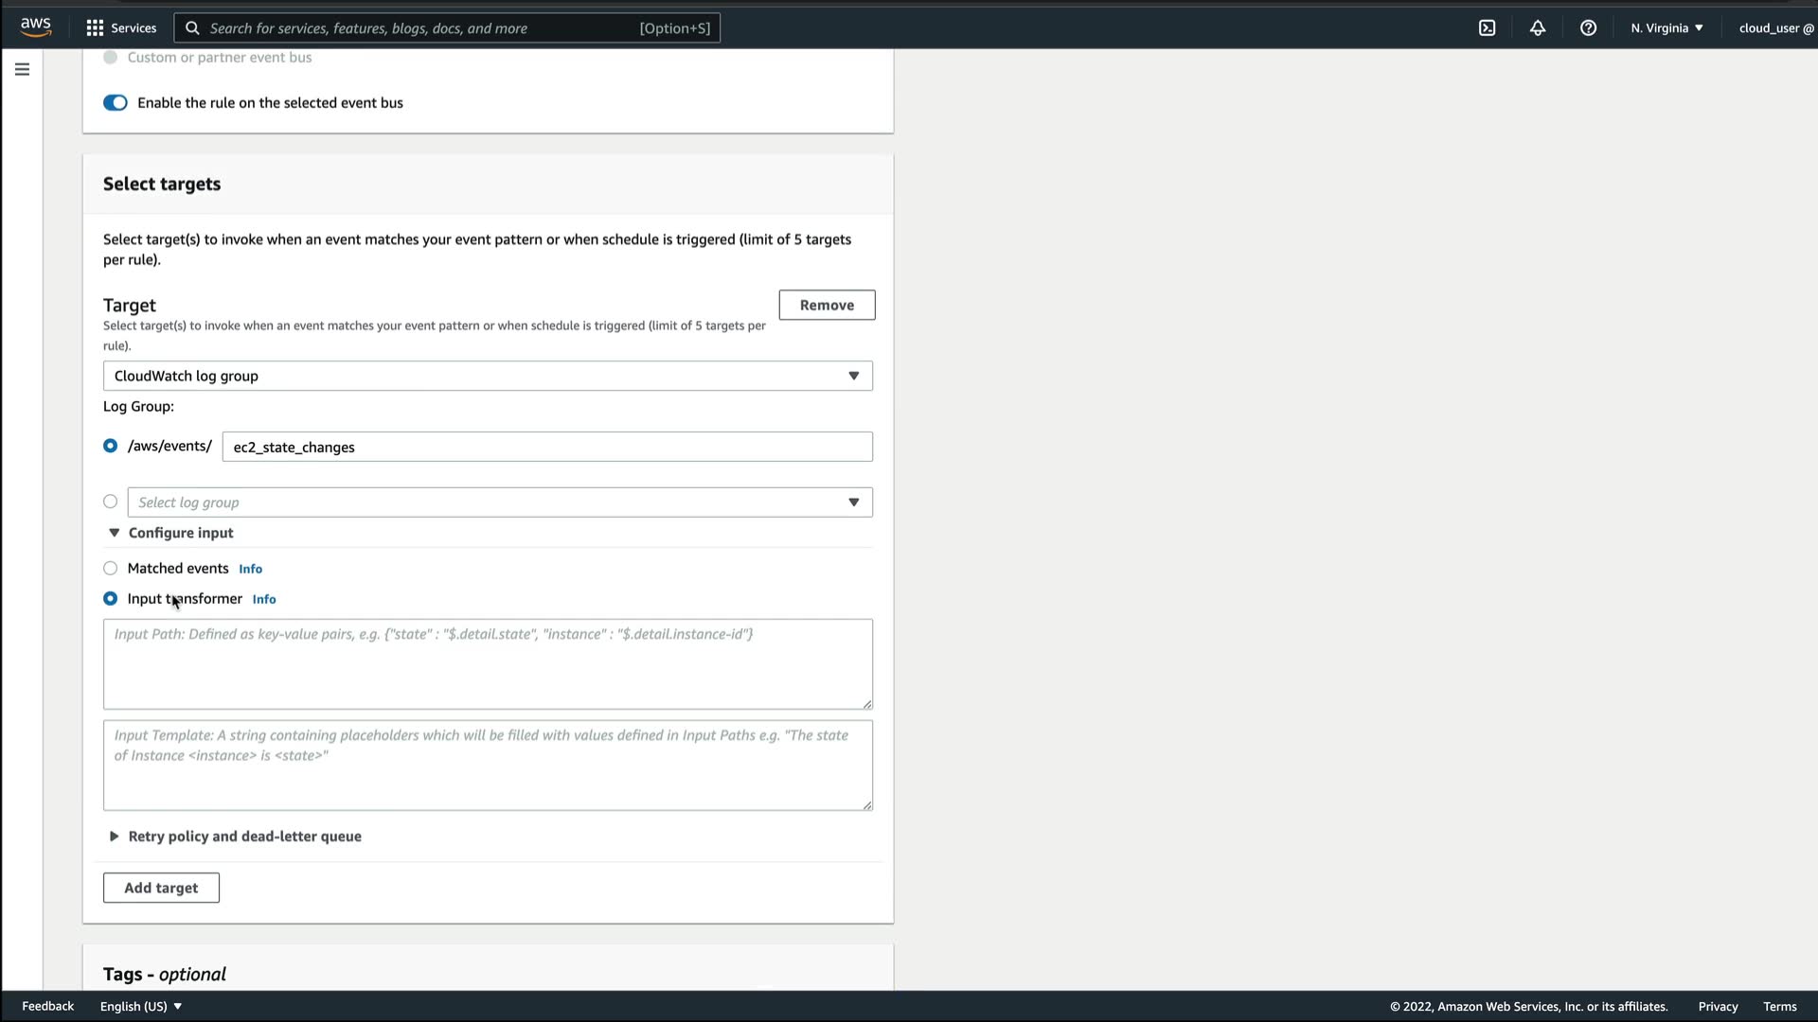Viewport: 1818px width, 1022px height.
Task: Launch the CloudShell terminal icon
Action: click(1487, 28)
